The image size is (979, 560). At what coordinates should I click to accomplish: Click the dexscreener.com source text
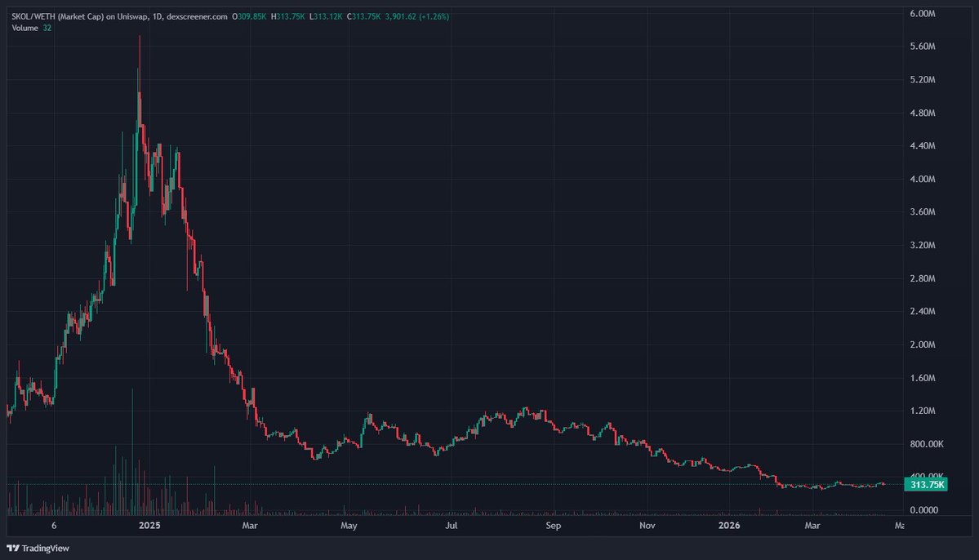tap(197, 17)
